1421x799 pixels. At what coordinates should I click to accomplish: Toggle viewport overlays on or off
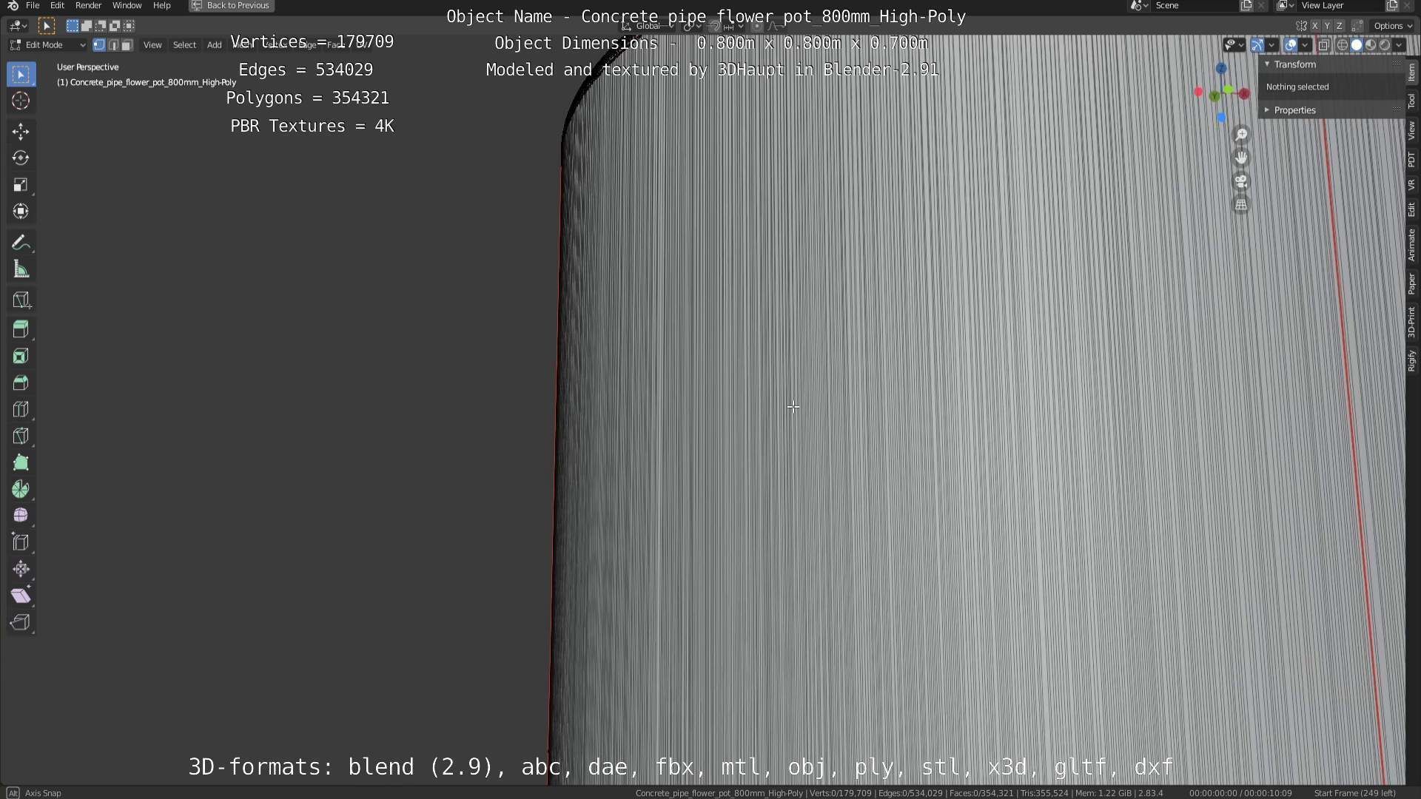tap(1291, 45)
